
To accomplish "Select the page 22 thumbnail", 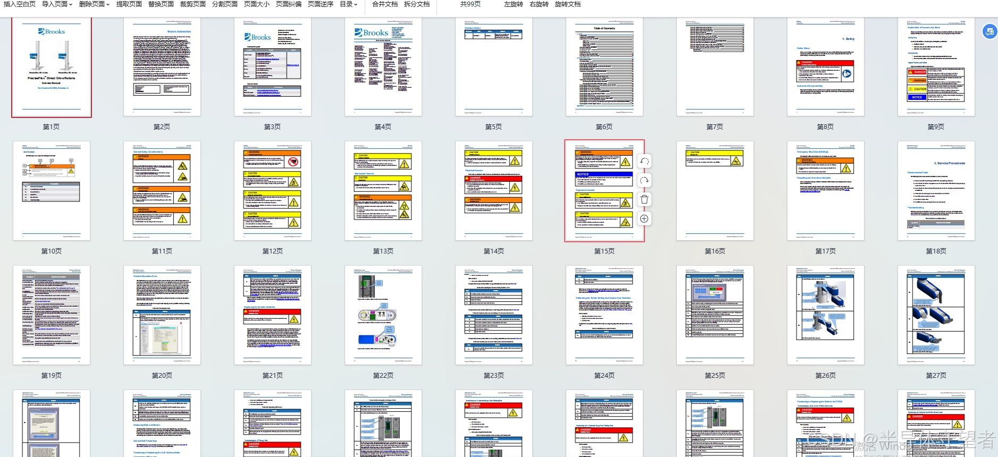I will 383,315.
